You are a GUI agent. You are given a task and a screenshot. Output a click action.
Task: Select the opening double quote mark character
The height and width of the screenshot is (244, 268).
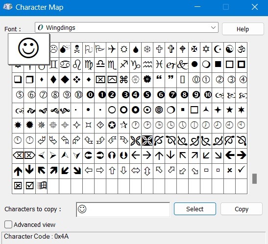[x=159, y=80]
